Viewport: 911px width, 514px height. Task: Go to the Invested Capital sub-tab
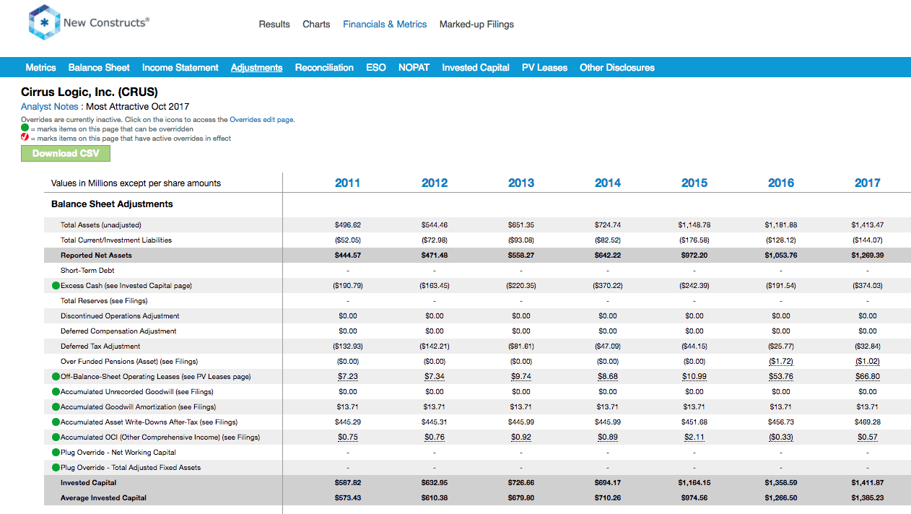(476, 67)
